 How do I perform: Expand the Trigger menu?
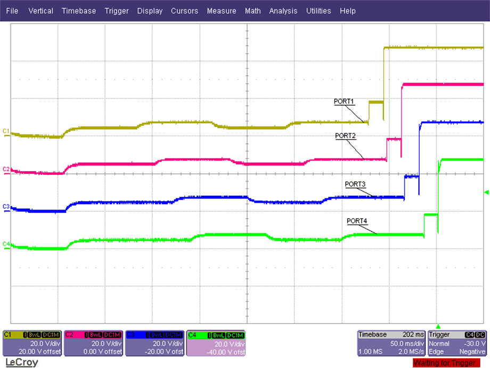[117, 11]
